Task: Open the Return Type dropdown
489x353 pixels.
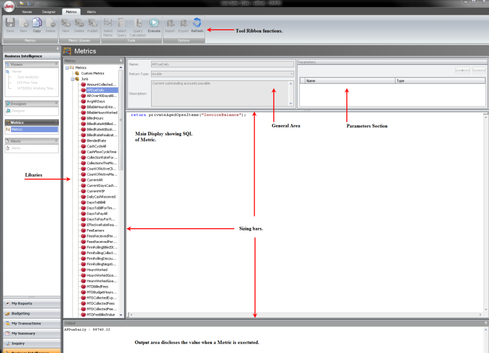Action: pyautogui.click(x=292, y=74)
